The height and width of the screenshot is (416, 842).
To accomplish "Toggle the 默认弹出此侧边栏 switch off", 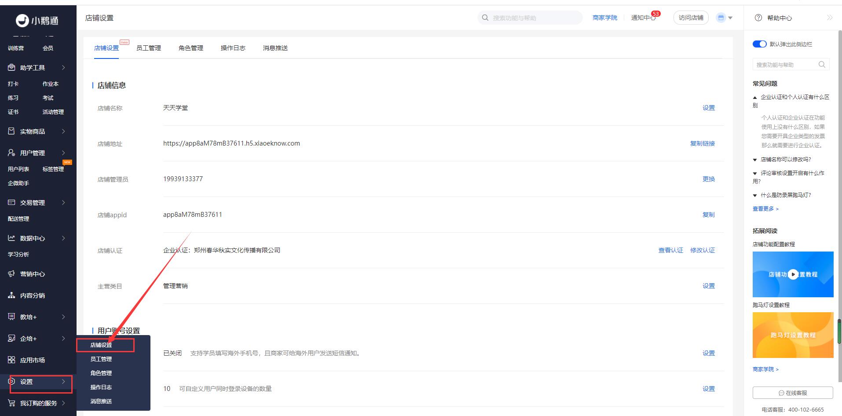I will [x=759, y=44].
